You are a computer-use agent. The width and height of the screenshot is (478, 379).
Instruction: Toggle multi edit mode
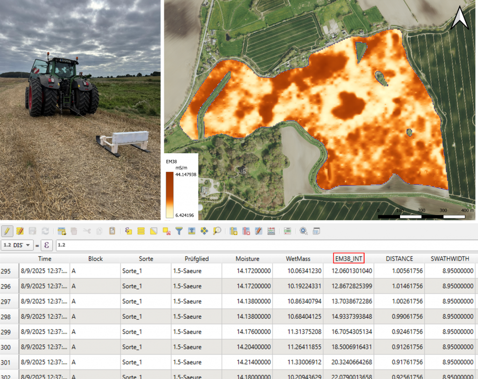20,231
